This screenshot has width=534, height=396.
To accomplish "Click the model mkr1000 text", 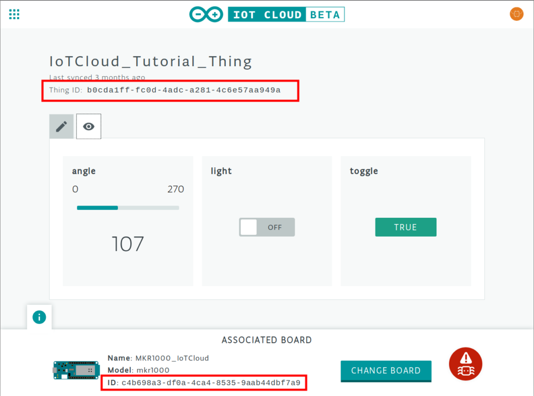I will coord(153,370).
